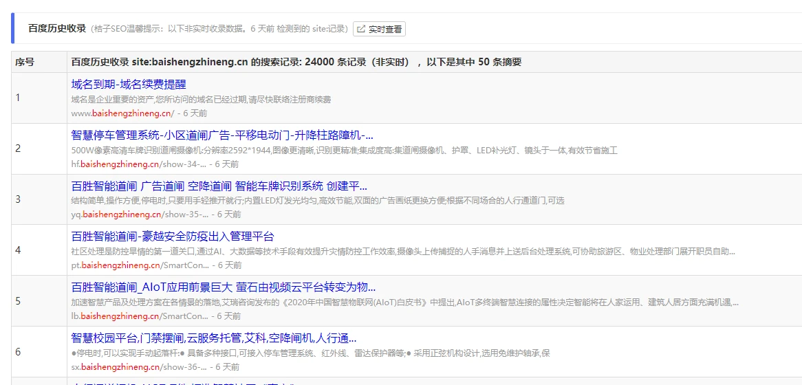This screenshot has height=385, width=802.
Task: Click the site:baishengzhineng.cn 搜索记录 table header
Action: tap(296, 62)
